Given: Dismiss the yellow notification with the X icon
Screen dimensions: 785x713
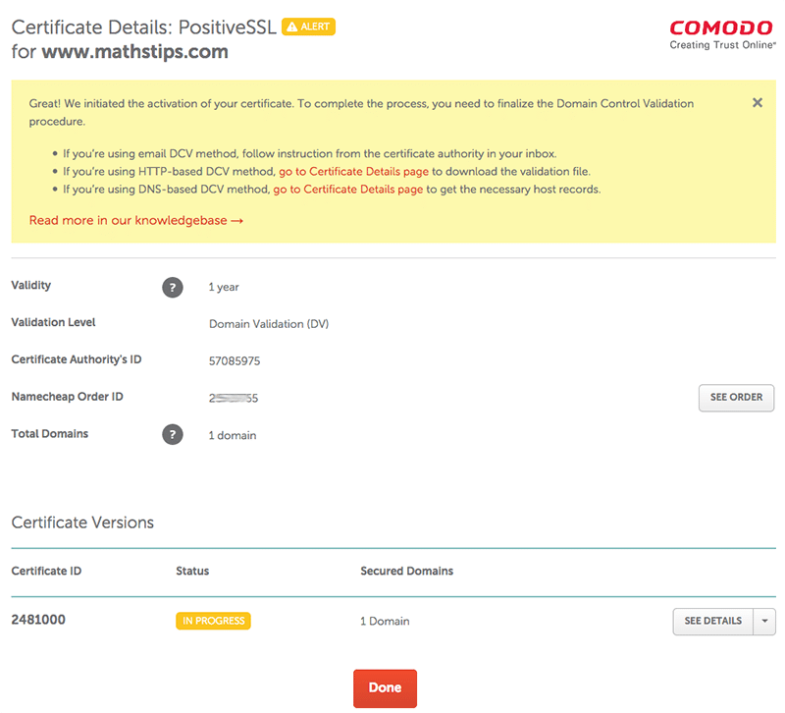Looking at the screenshot, I should pyautogui.click(x=757, y=103).
